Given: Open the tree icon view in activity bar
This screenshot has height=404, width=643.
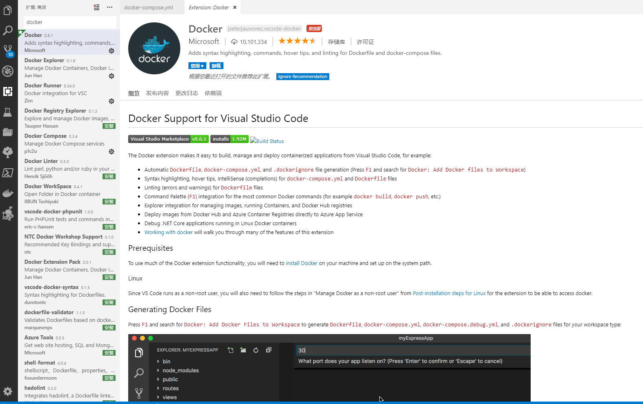Looking at the screenshot, I should point(8,152).
